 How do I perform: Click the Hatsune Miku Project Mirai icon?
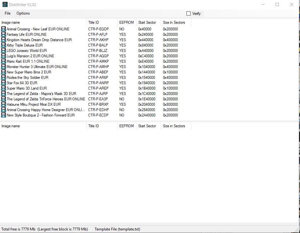(x=3, y=104)
